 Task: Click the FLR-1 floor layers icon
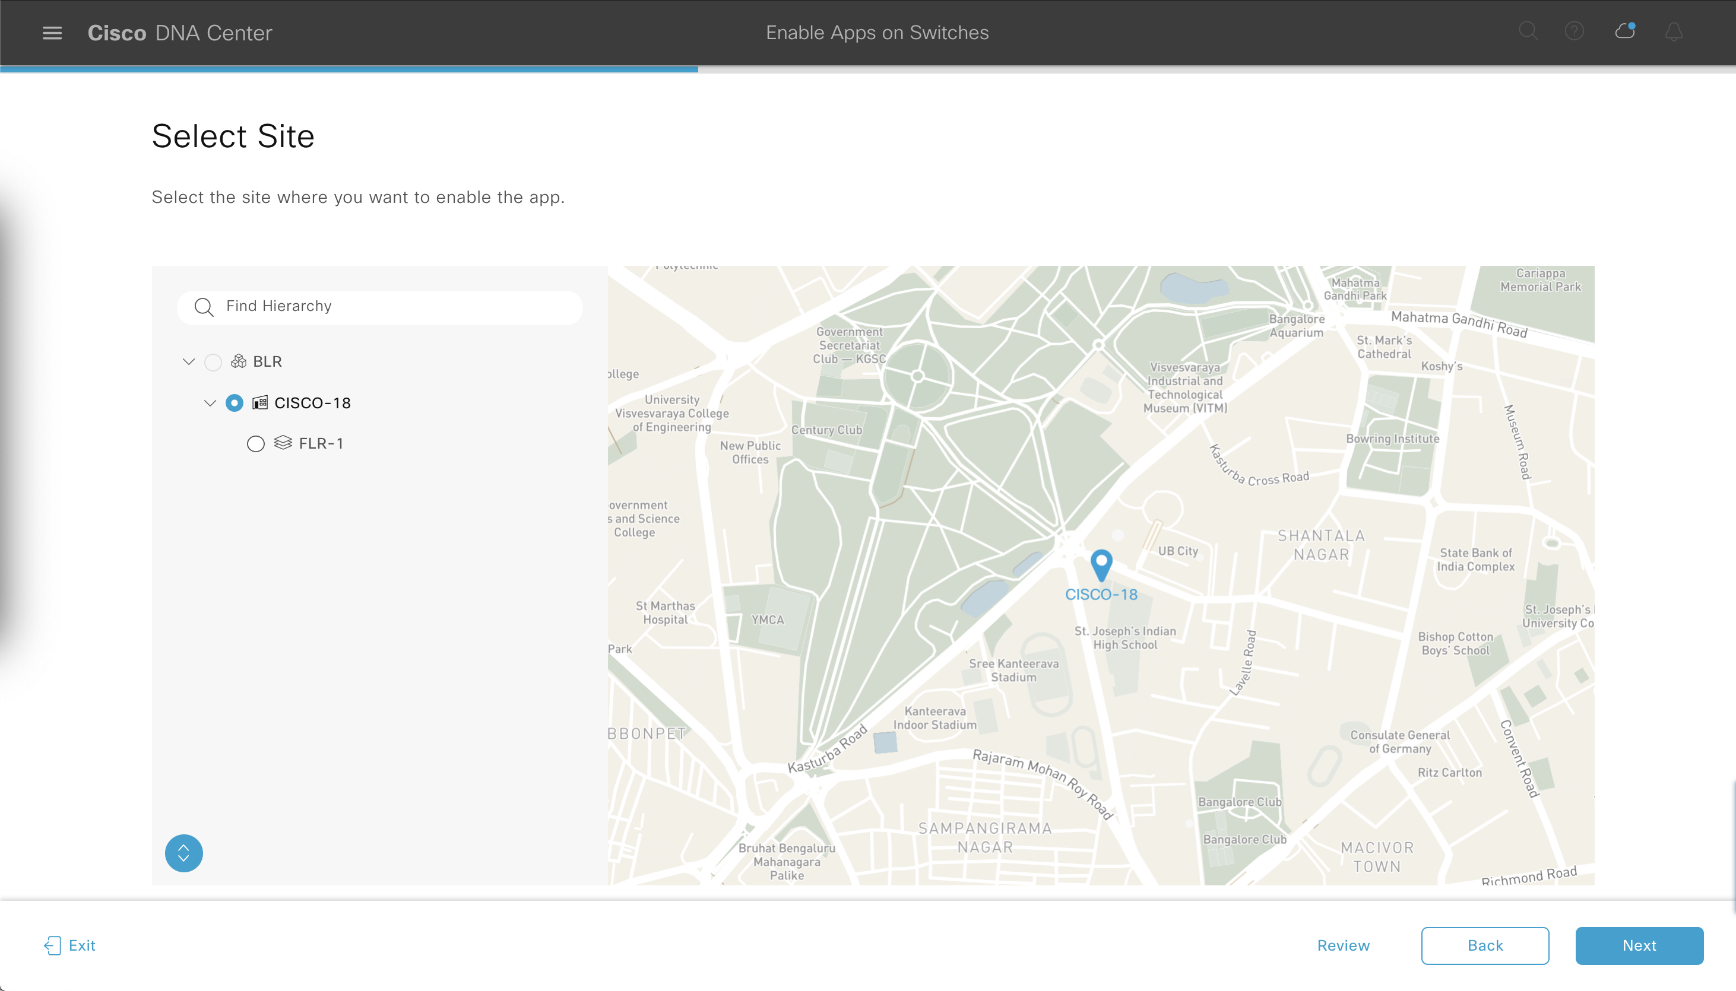283,443
